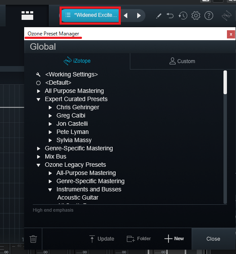
Task: Click the preset list scrollbar thumb
Action: click(x=225, y=82)
